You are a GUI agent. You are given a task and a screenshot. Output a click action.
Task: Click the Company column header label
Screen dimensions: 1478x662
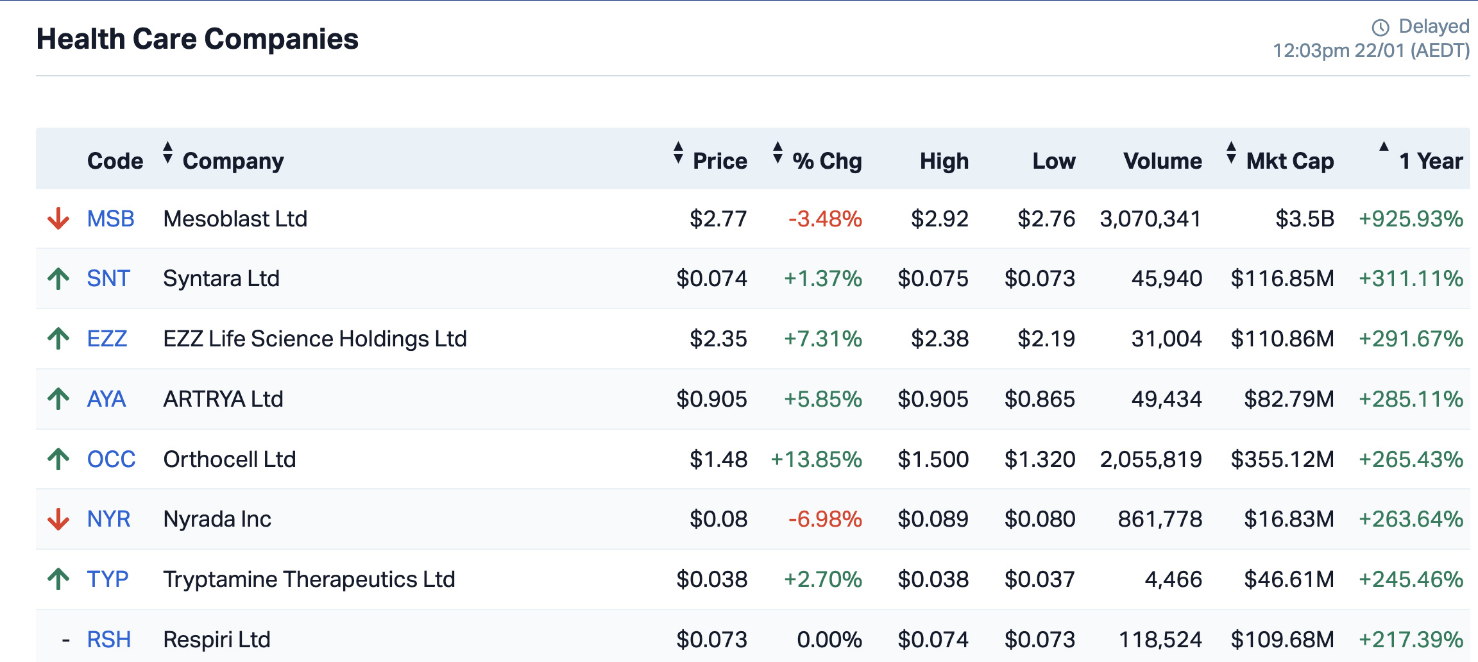click(x=234, y=161)
